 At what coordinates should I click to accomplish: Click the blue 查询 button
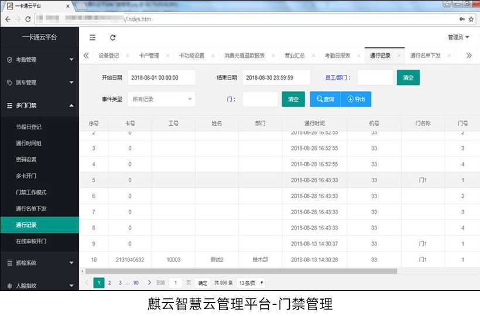325,99
